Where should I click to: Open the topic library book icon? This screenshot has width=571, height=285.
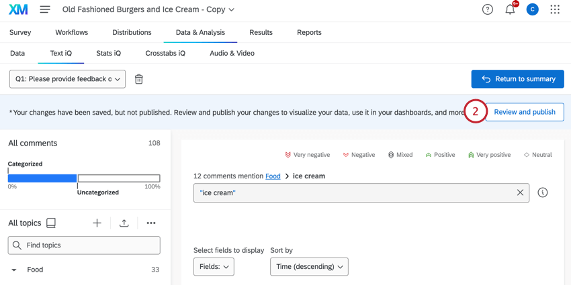click(x=51, y=223)
